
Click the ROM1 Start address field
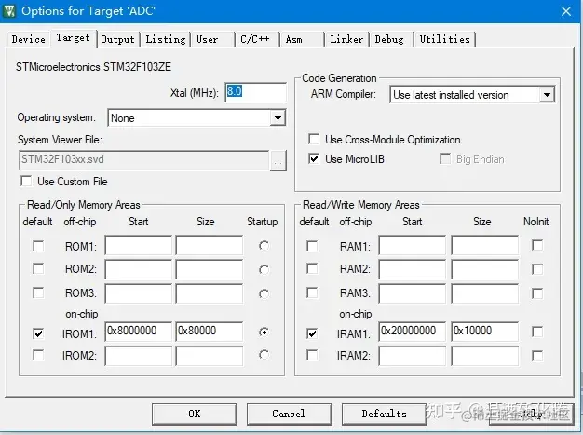tap(139, 245)
